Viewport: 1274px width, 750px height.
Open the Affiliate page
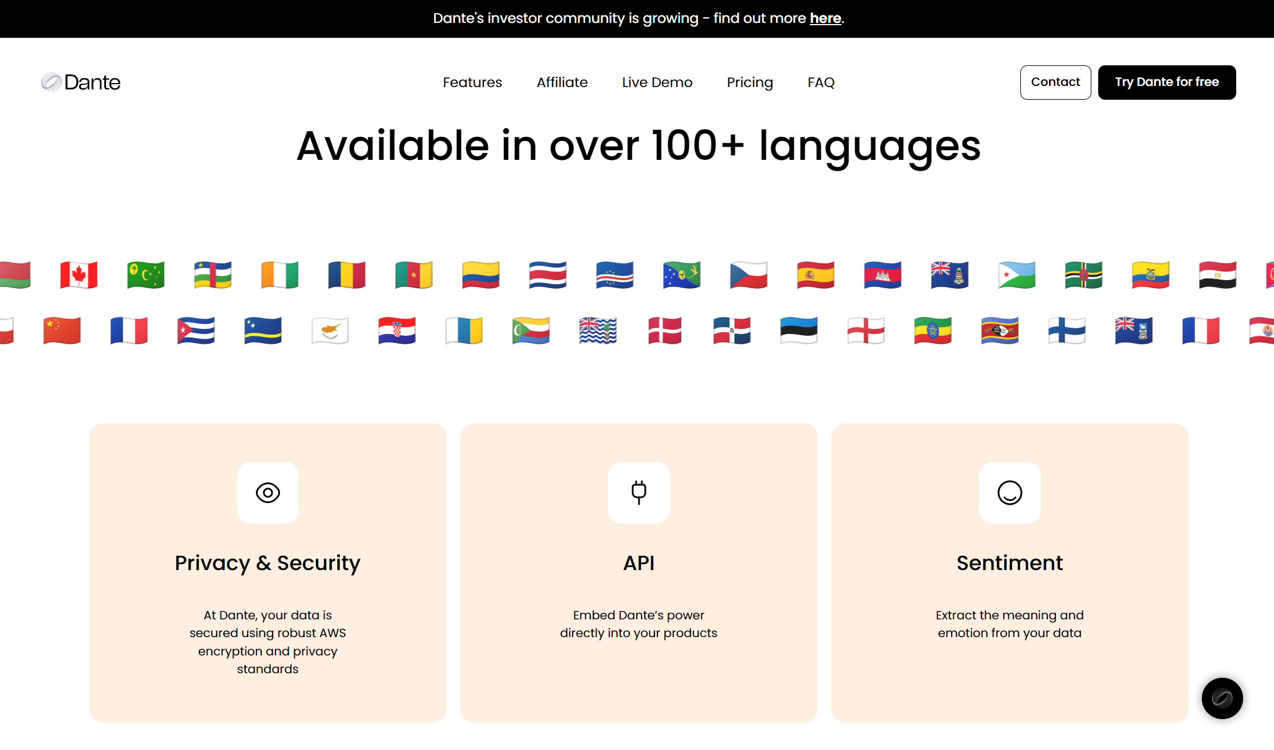(562, 83)
